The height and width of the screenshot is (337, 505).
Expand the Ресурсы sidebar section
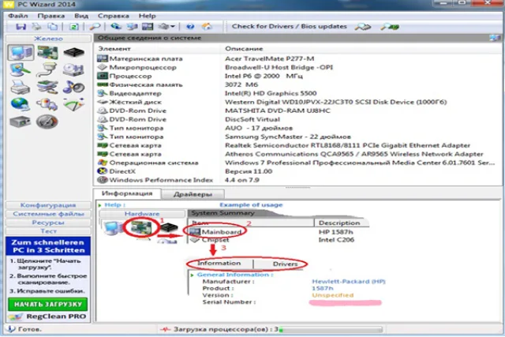point(48,223)
